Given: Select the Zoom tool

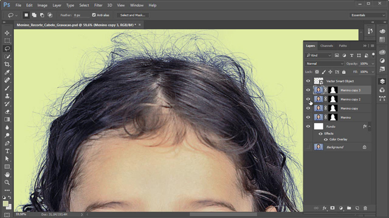Looking at the screenshot, I should [7, 183].
